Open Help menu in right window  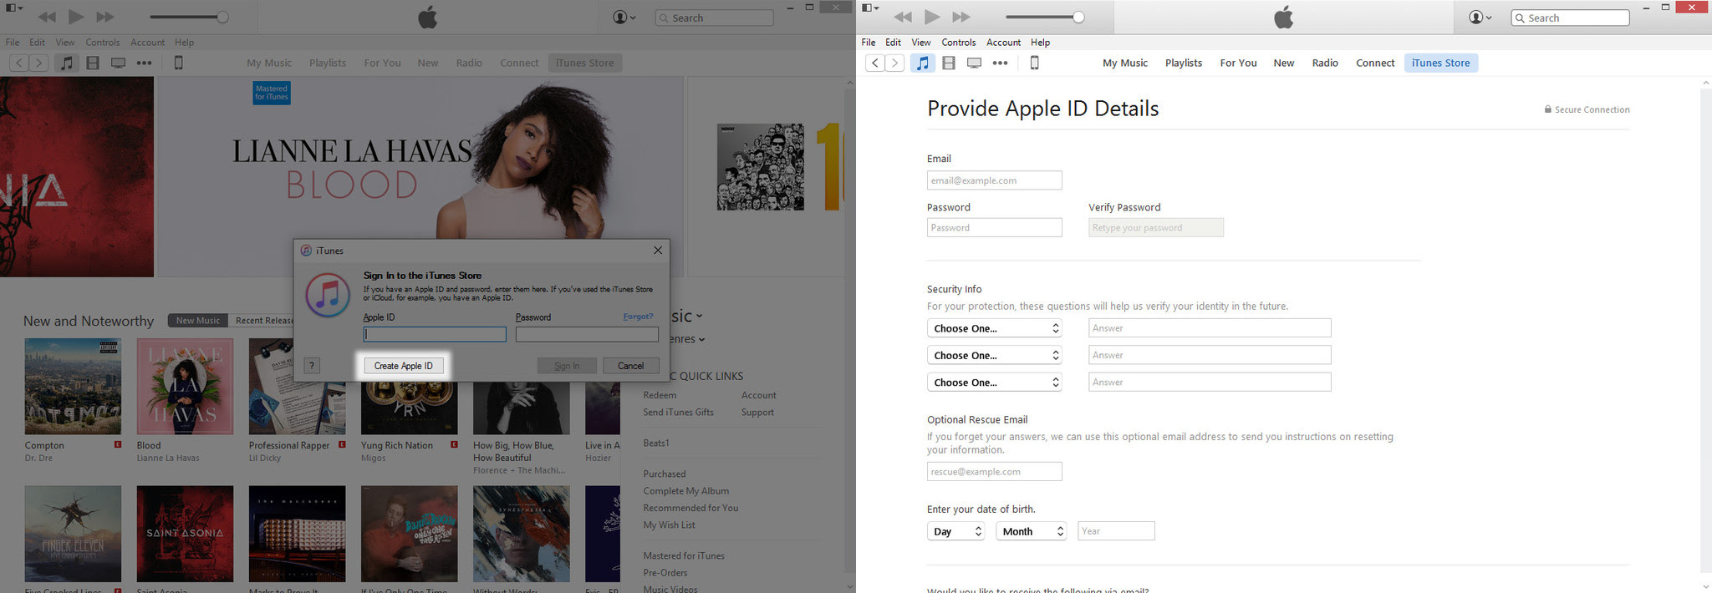1040,42
